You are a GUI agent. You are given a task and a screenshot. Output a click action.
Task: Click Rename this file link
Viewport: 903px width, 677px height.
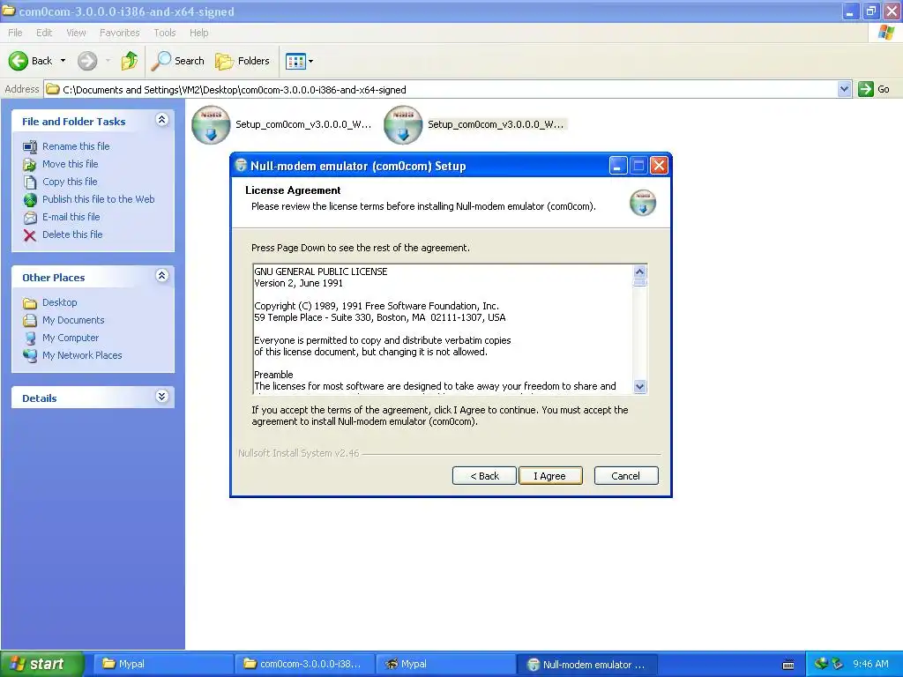click(x=76, y=147)
